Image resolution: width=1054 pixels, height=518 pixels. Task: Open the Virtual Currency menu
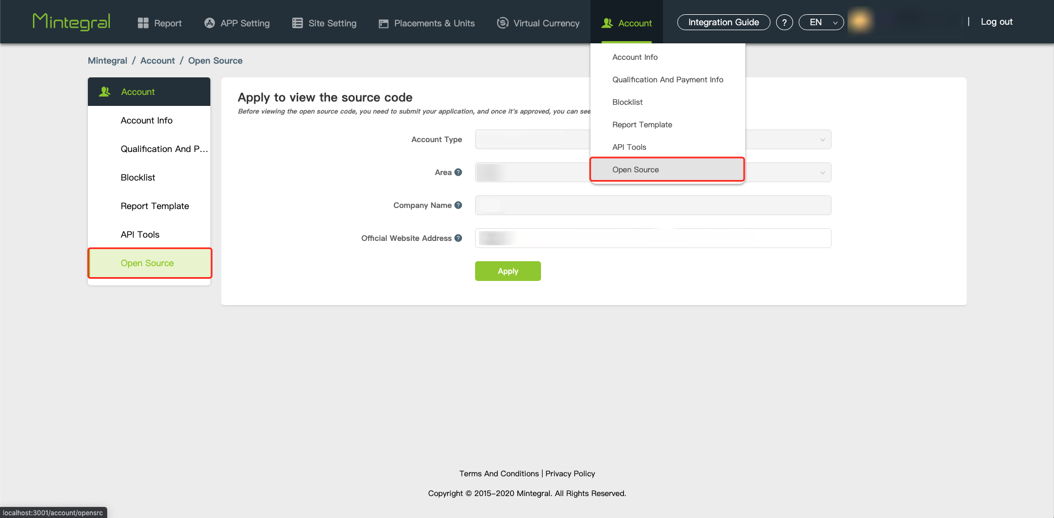[538, 23]
